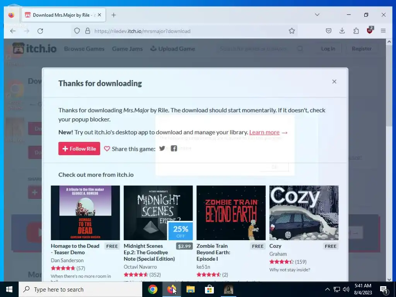
Task: Click the uBlock Origin shield icon
Action: pos(370,30)
